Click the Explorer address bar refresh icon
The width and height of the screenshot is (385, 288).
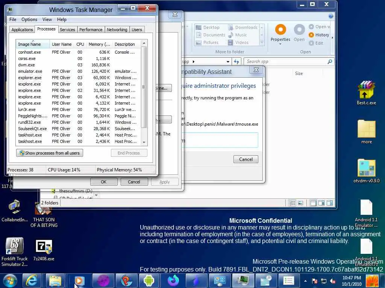tap(236, 61)
